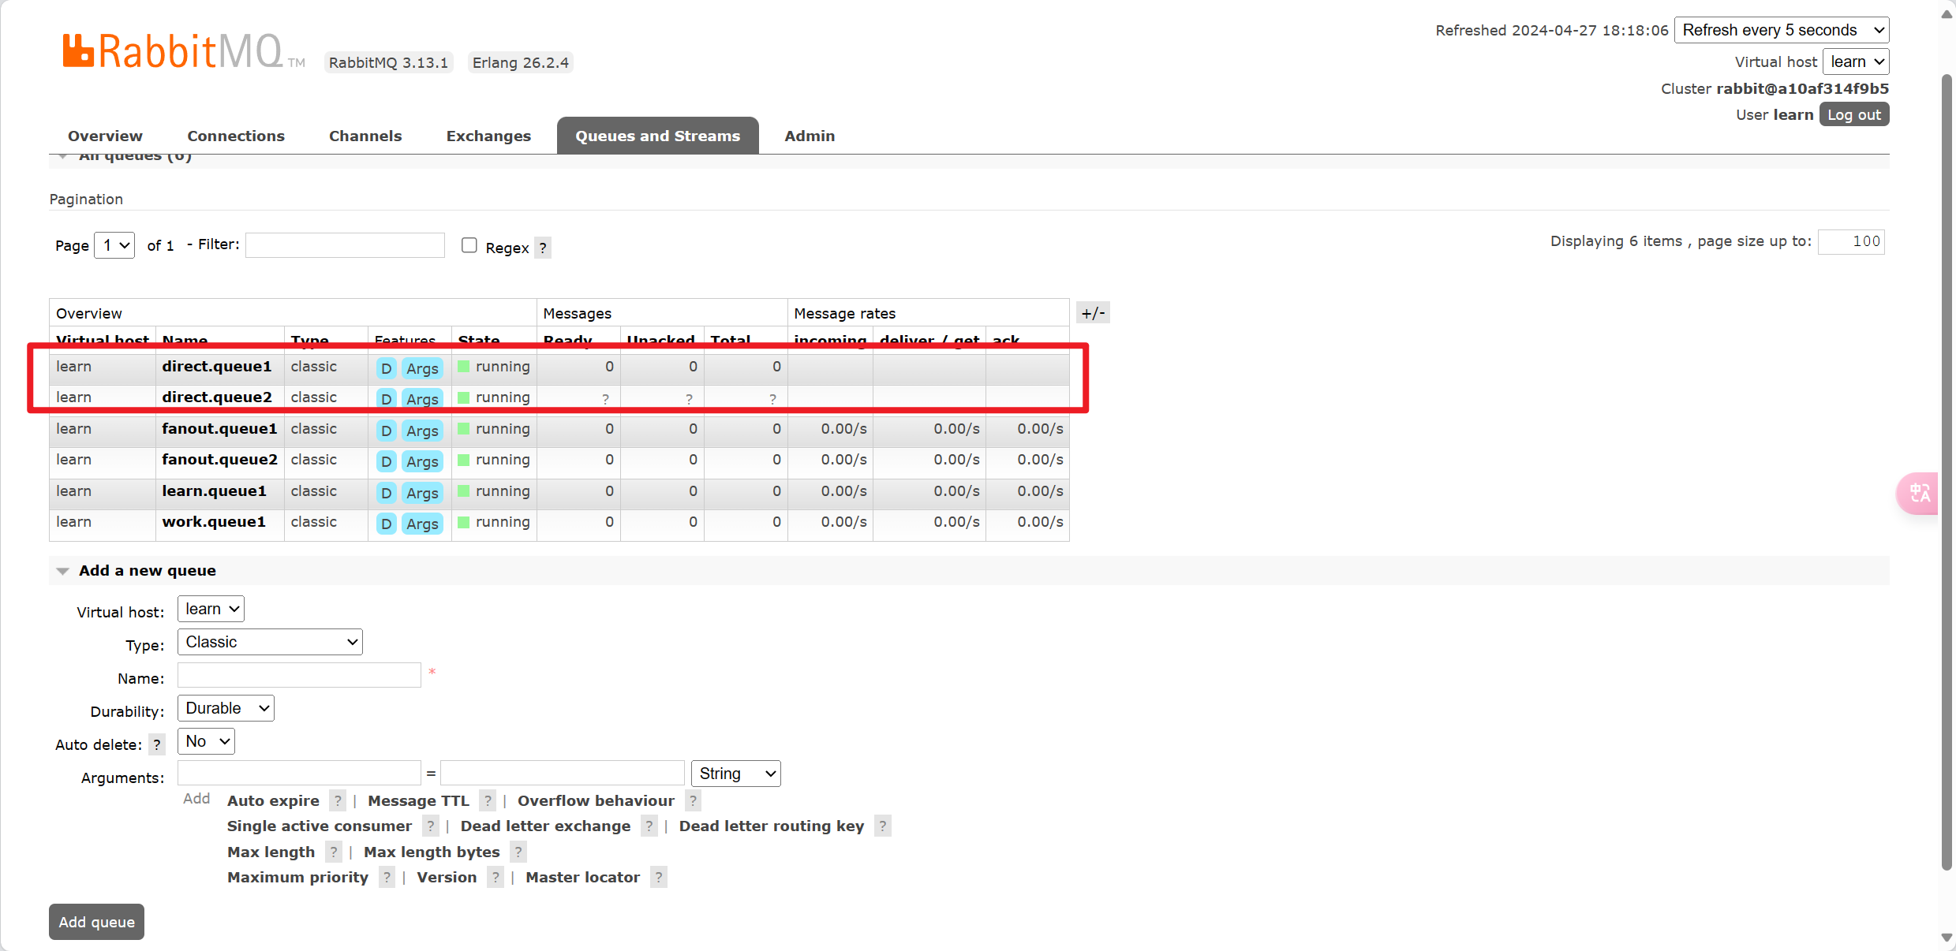
Task: Open the Durability dropdown
Action: [x=226, y=708]
